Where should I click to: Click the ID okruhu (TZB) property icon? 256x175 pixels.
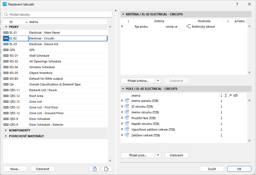click(x=127, y=107)
